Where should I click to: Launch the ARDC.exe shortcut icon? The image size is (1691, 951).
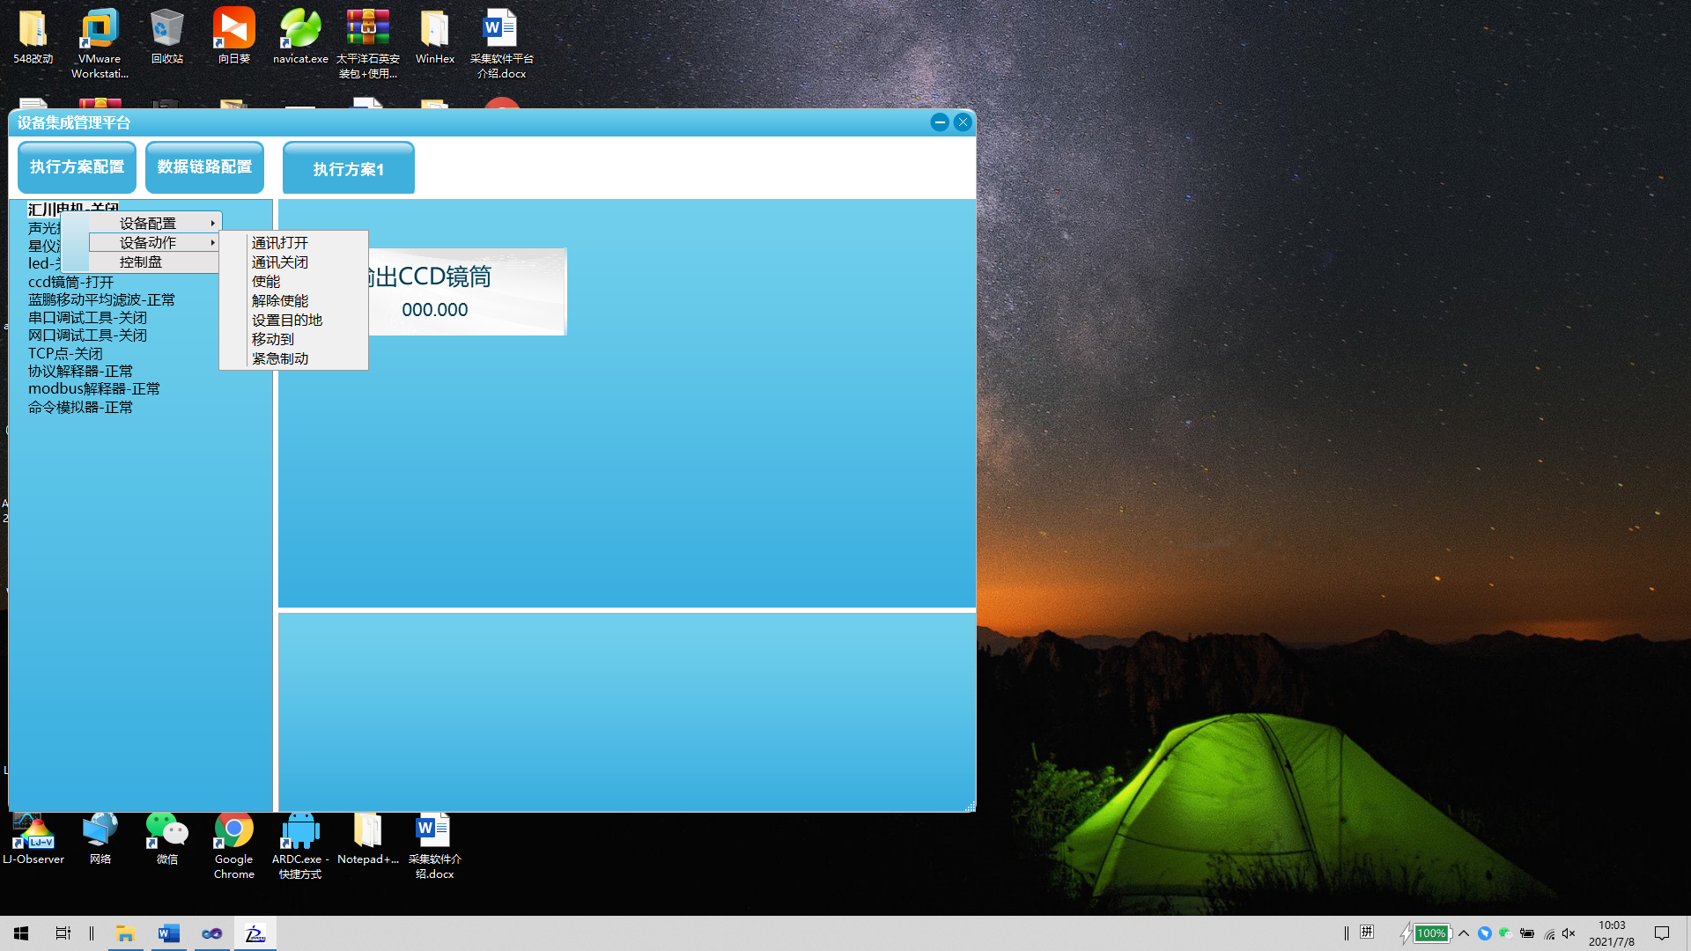click(x=300, y=830)
